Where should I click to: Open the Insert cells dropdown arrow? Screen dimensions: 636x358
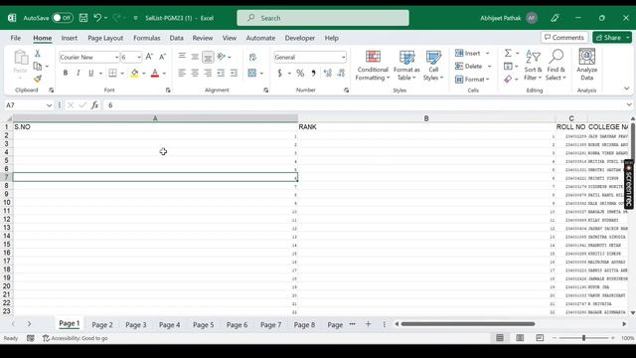pyautogui.click(x=488, y=53)
